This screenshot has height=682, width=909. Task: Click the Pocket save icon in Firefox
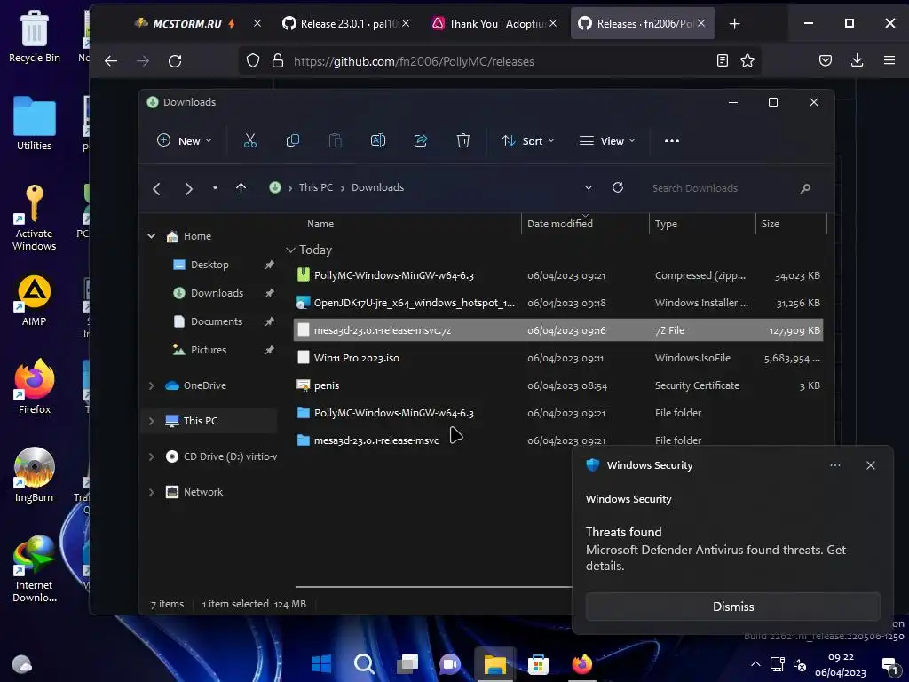click(x=826, y=60)
